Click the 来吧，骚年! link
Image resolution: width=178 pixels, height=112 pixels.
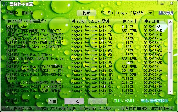click(124, 101)
